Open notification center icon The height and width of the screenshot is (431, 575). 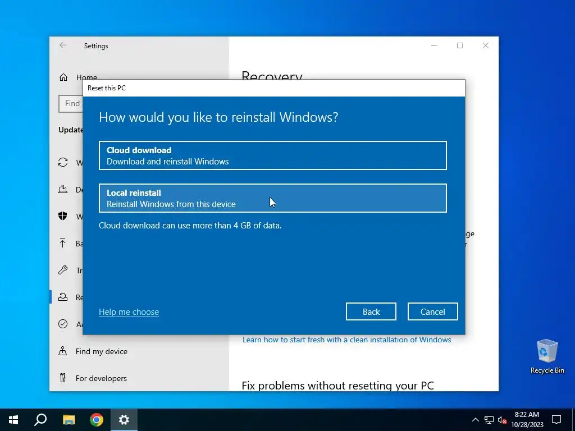point(556,420)
